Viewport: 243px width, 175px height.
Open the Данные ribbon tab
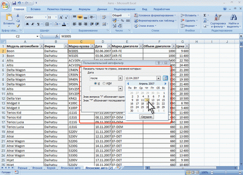pyautogui.click(x=102, y=9)
